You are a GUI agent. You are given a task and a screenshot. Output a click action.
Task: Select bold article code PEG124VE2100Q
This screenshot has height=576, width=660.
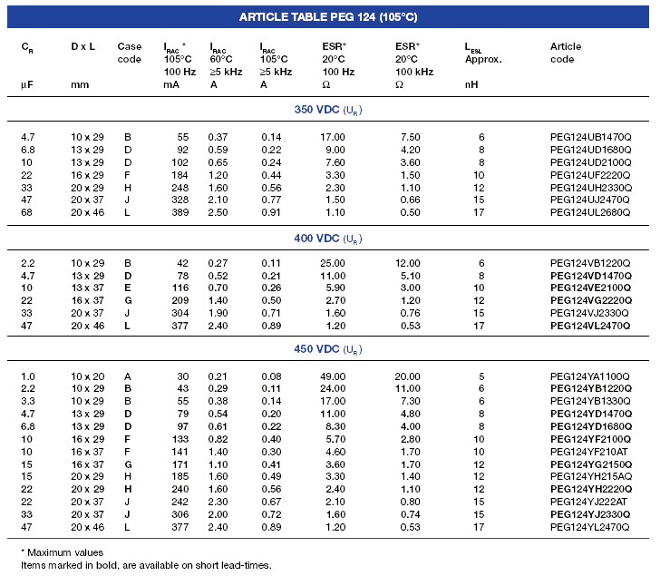click(x=591, y=288)
